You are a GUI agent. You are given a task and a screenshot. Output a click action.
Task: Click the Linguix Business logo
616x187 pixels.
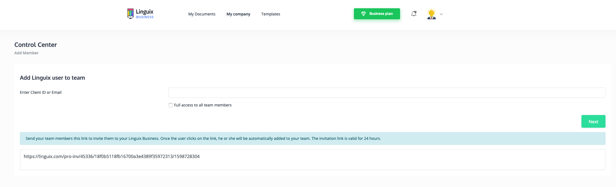click(140, 14)
